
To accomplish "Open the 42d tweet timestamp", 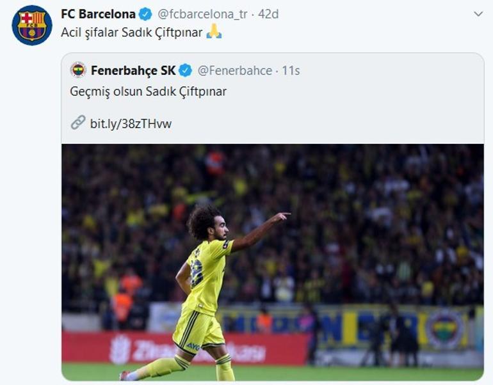I will point(268,14).
